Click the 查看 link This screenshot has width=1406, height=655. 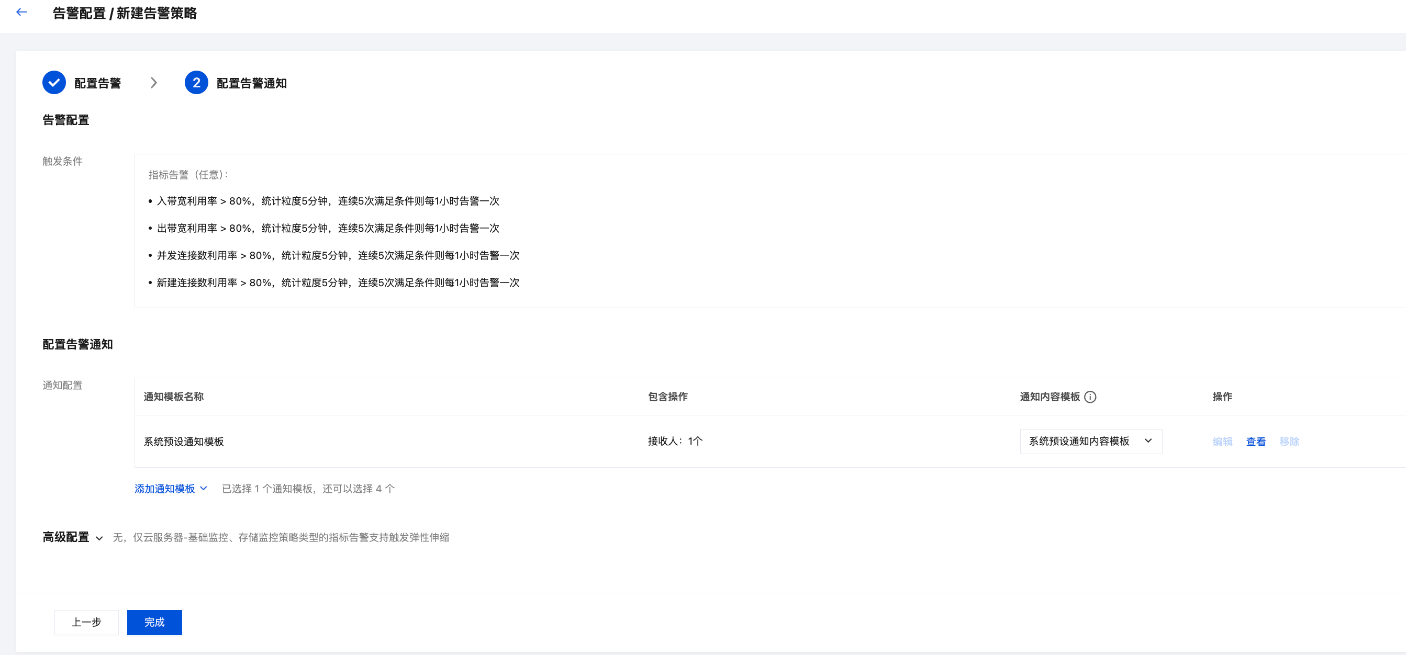tap(1255, 442)
